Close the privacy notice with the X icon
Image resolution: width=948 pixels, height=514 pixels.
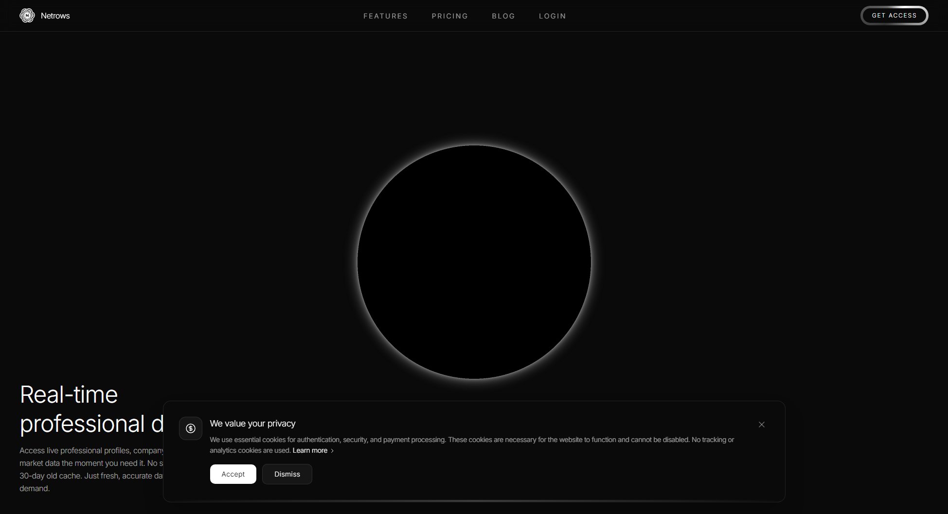pyautogui.click(x=761, y=425)
